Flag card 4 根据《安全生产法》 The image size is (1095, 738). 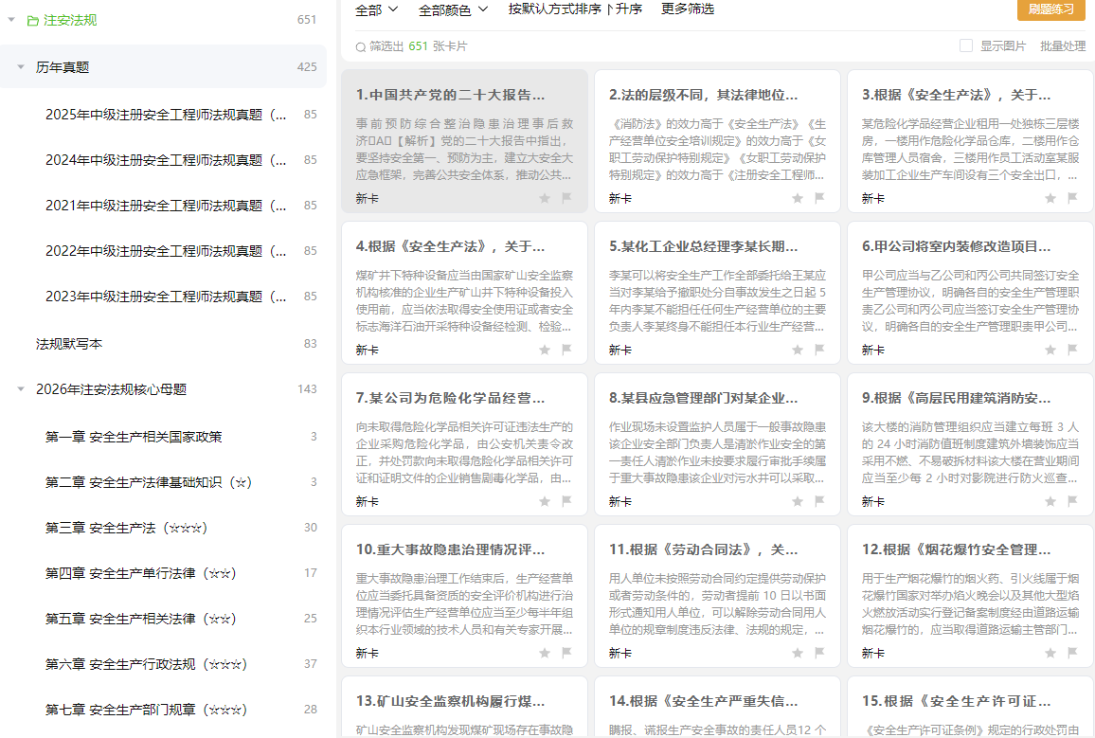tap(566, 350)
